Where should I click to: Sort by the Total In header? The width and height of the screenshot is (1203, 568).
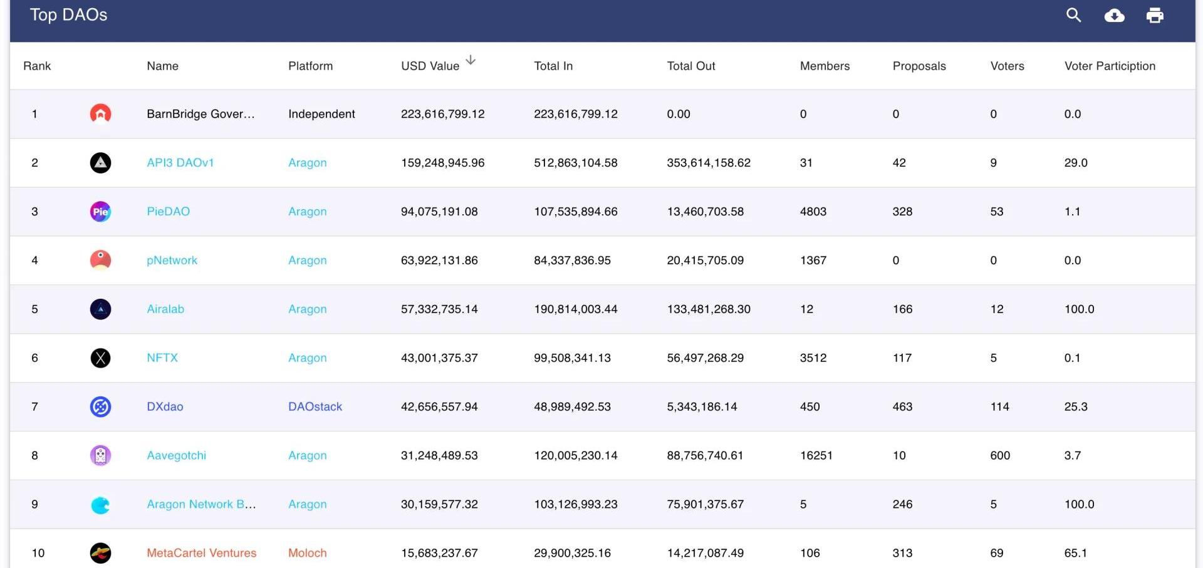pyautogui.click(x=553, y=66)
